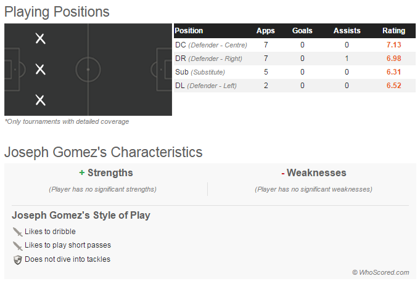Sort table by Rating column header

[x=393, y=31]
